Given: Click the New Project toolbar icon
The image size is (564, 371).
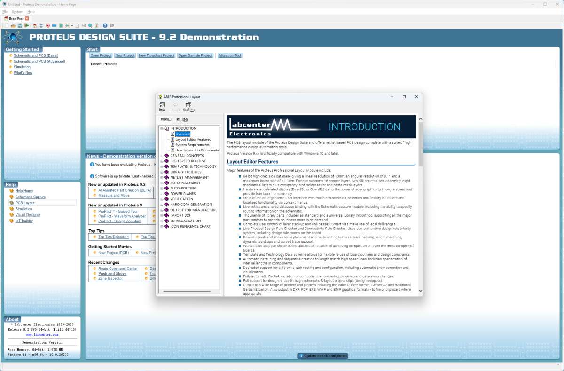Looking at the screenshot, I should pyautogui.click(x=7, y=25).
